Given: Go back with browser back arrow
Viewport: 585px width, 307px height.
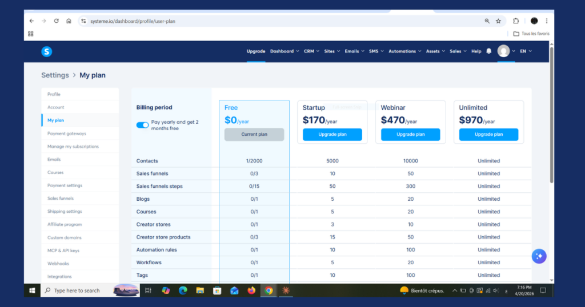Looking at the screenshot, I should tap(32, 21).
